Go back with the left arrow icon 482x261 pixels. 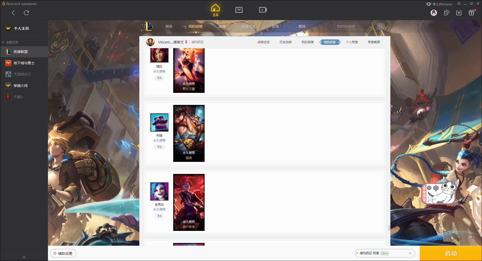[x=13, y=13]
